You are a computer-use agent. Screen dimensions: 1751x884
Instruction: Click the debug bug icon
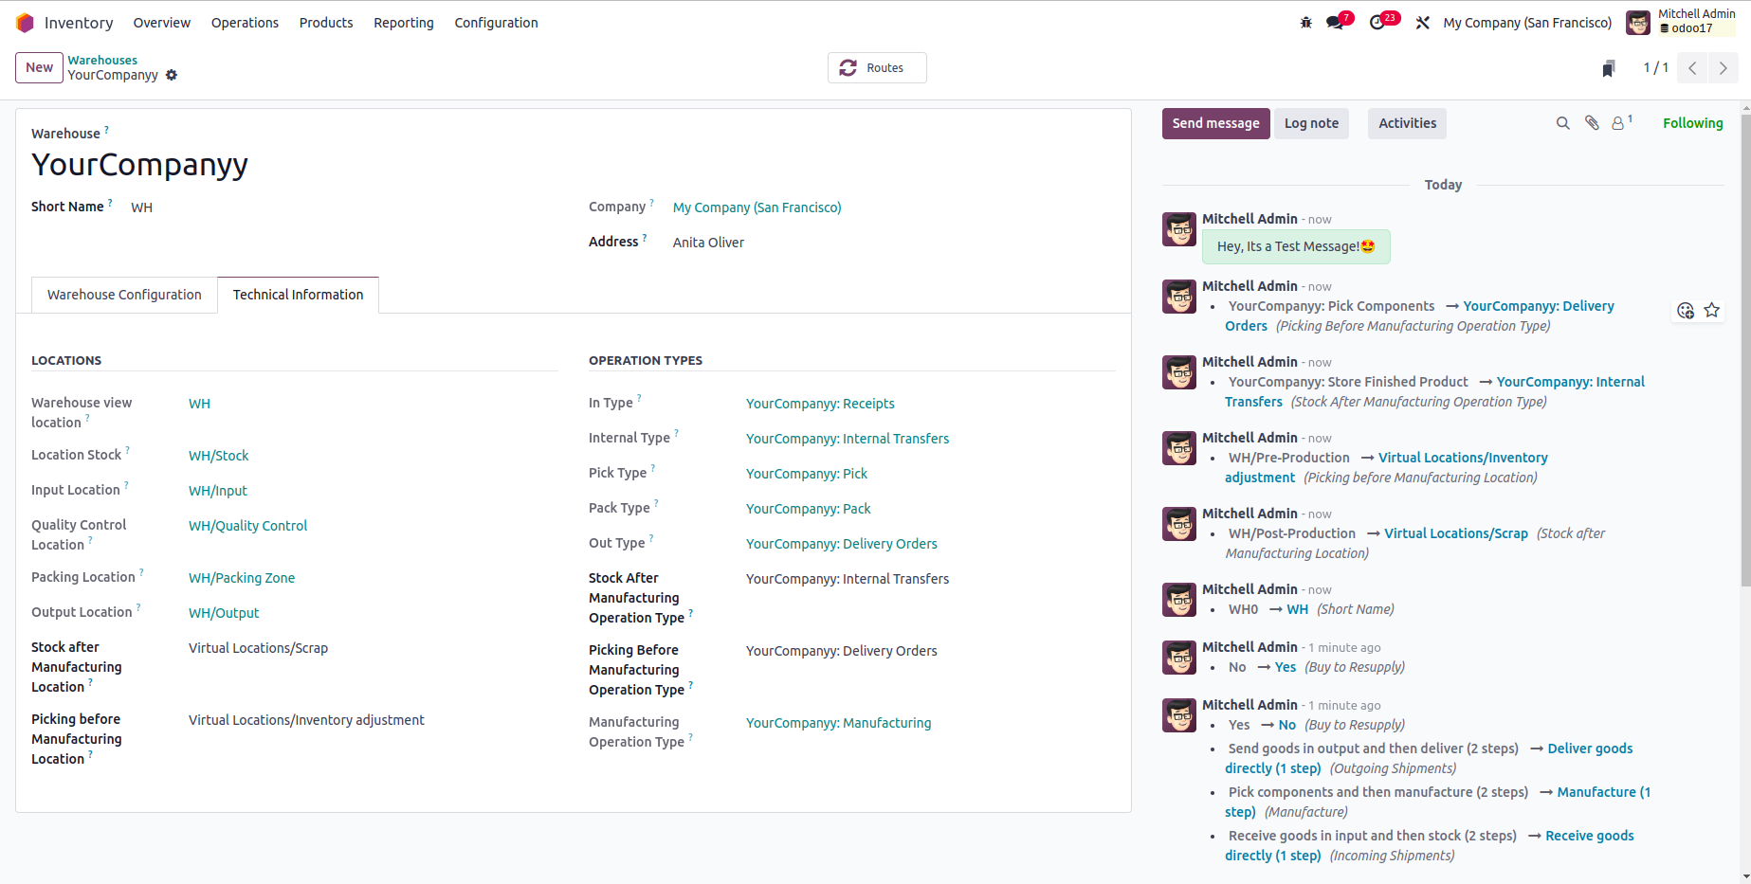(x=1305, y=23)
